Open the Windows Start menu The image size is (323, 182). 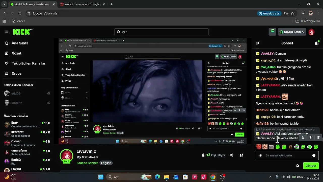pos(101,177)
